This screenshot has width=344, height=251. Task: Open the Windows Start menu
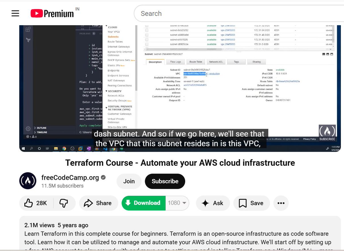(23, 148)
